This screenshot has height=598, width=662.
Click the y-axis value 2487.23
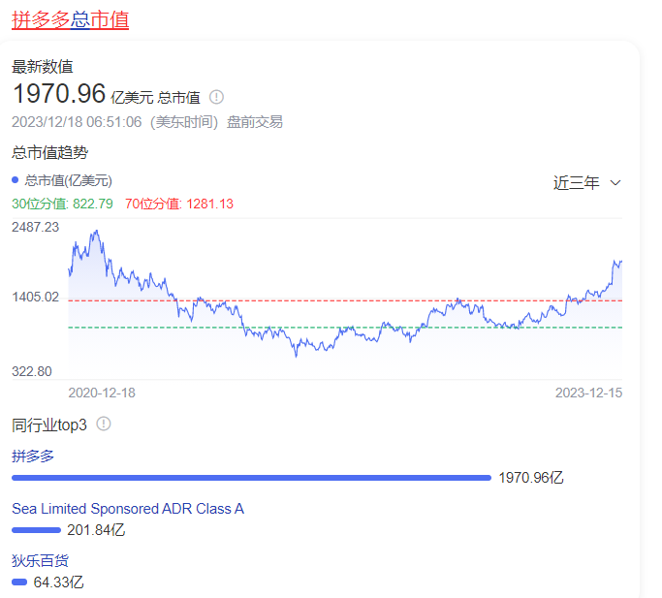tap(36, 227)
